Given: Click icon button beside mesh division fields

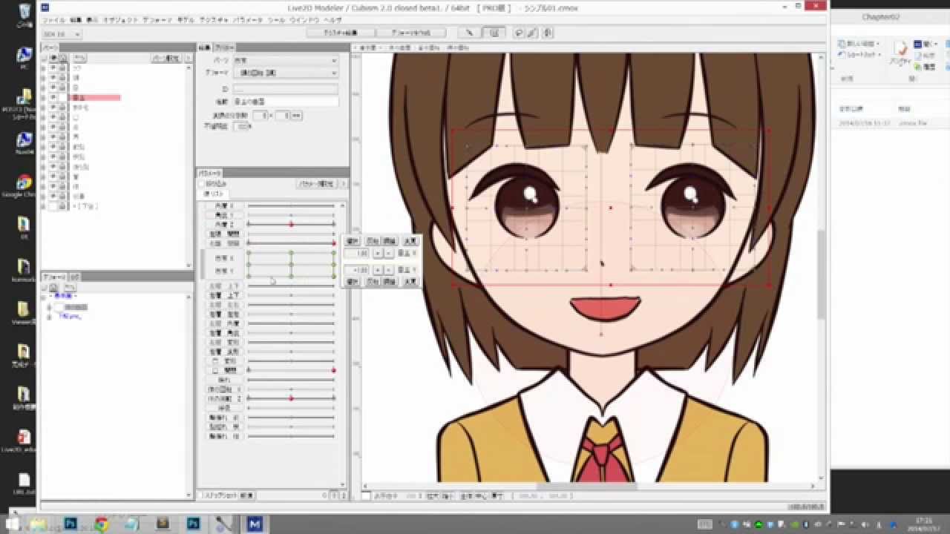Looking at the screenshot, I should 297,116.
